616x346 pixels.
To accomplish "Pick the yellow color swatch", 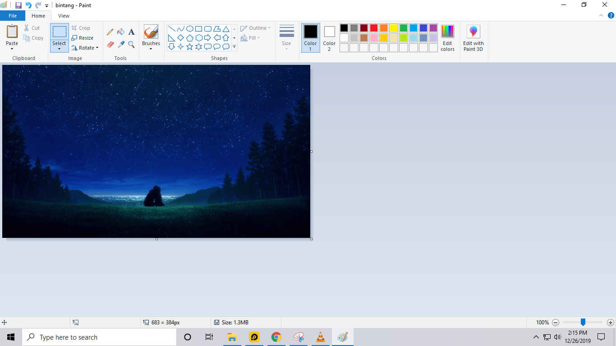I will (394, 28).
